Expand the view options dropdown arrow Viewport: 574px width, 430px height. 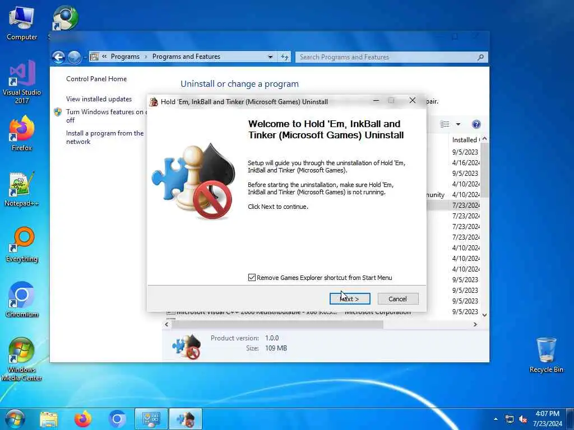coord(458,124)
